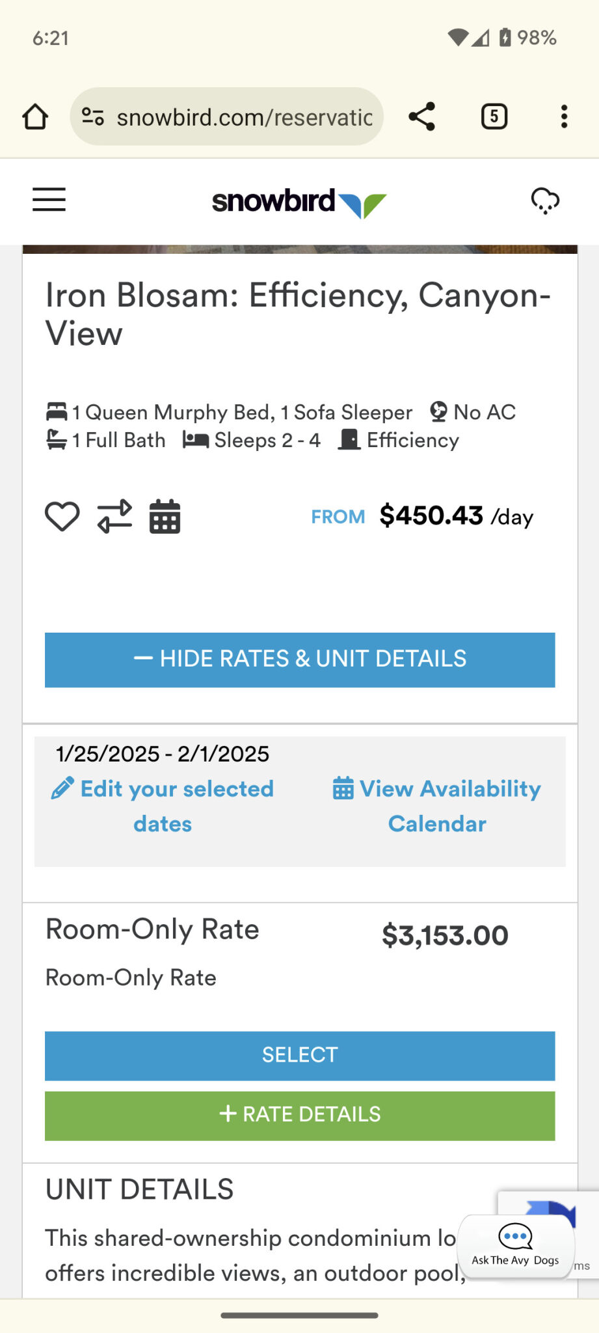This screenshot has height=1333, width=599.
Task: Open the calendar icon beside compare
Action: [165, 517]
